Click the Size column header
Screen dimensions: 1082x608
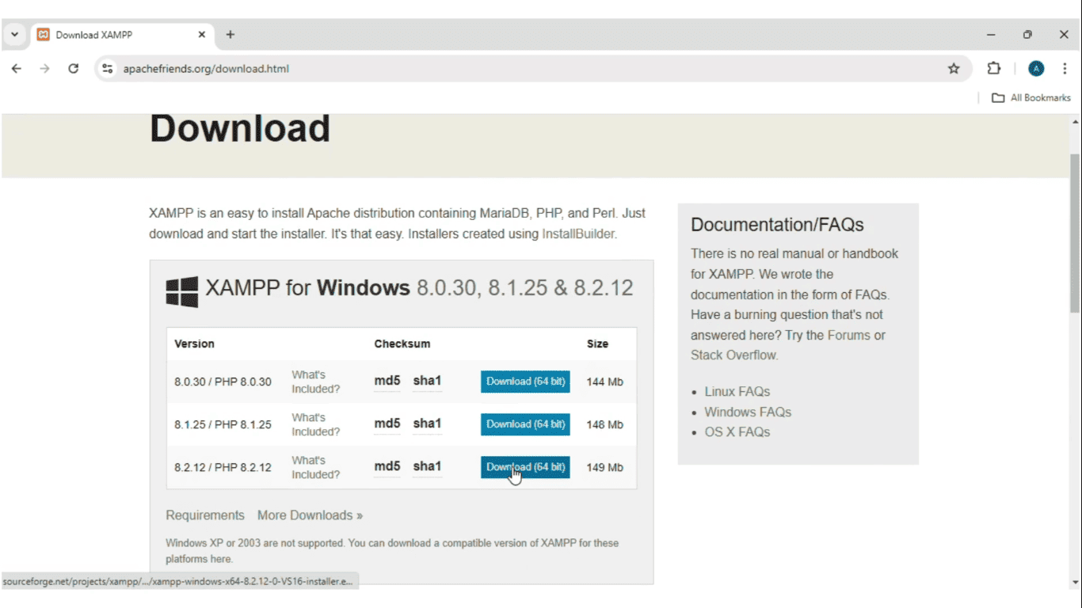[597, 344]
